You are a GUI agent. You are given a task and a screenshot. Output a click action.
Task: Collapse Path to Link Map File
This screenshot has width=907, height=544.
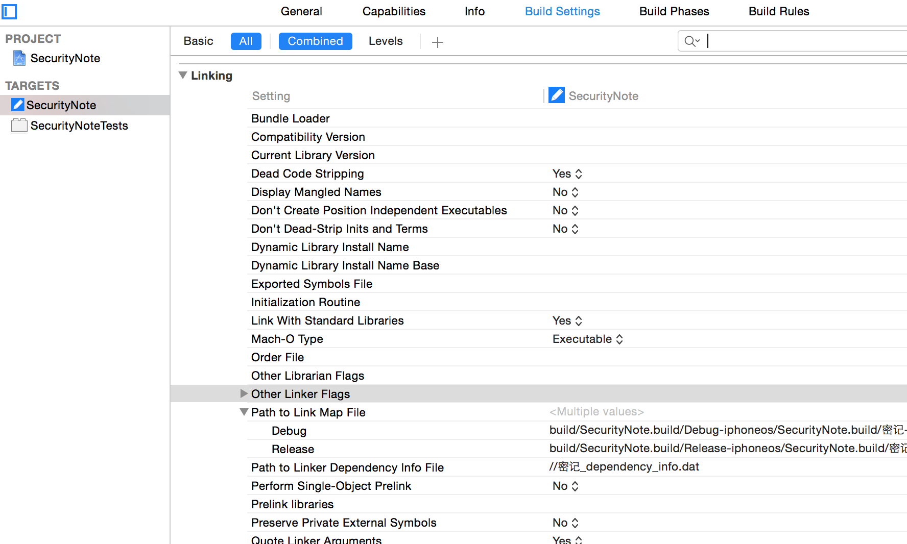tap(244, 412)
